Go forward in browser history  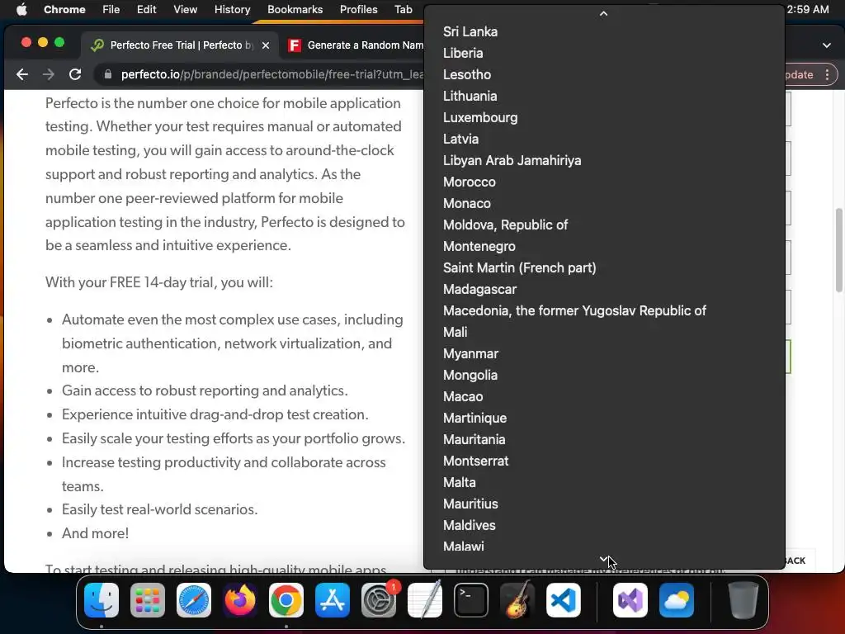tap(49, 74)
